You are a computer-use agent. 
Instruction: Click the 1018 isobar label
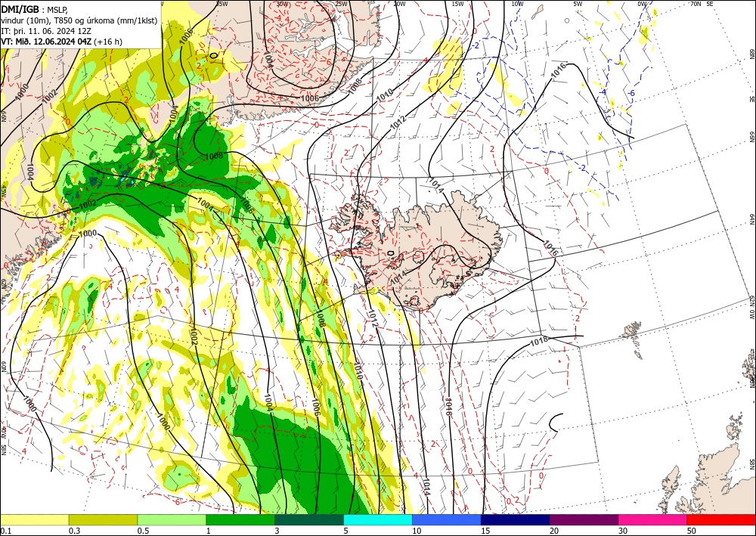(x=538, y=341)
